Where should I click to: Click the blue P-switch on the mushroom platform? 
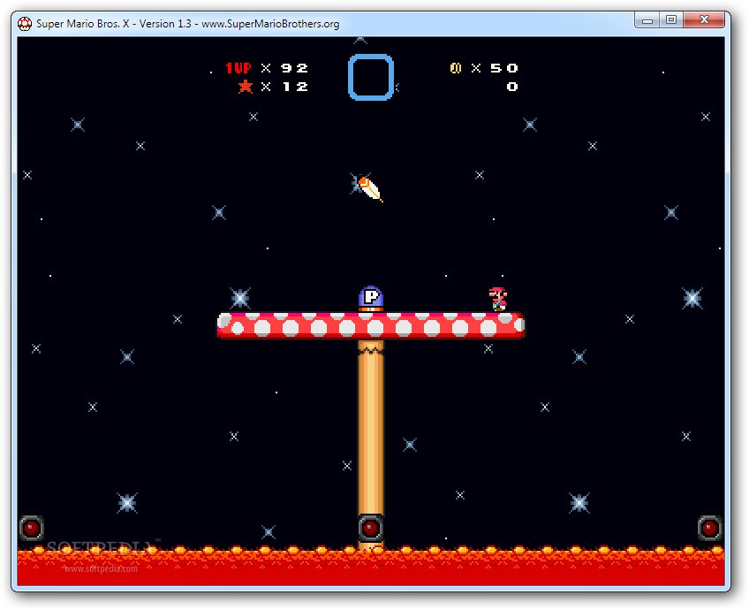pyautogui.click(x=371, y=299)
